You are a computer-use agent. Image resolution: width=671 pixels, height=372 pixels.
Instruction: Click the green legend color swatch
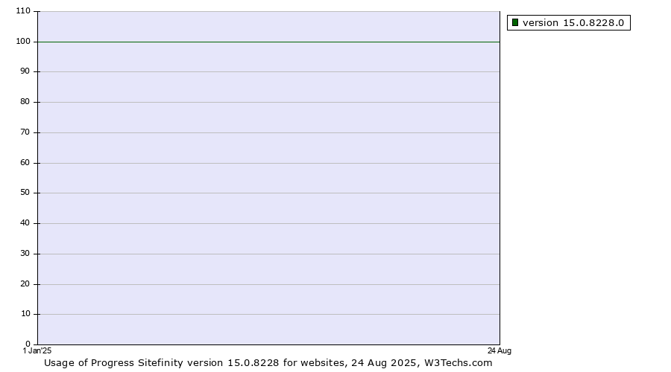(x=514, y=22)
